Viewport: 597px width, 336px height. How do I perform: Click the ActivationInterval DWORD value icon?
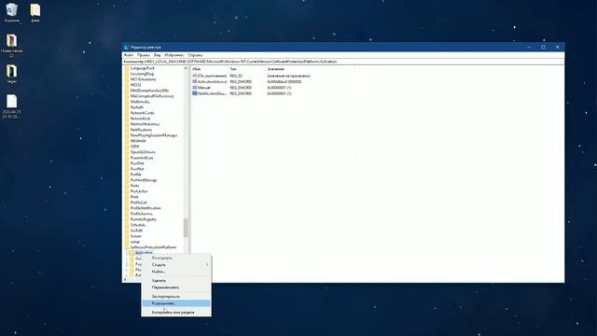point(195,81)
